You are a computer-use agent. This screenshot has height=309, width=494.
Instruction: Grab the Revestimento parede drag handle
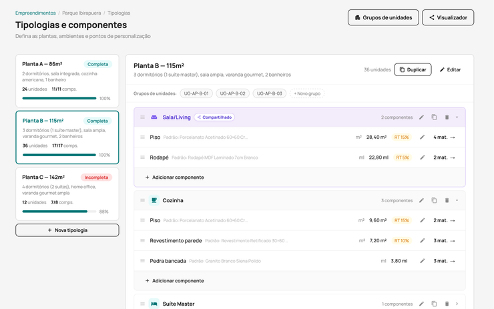click(142, 241)
